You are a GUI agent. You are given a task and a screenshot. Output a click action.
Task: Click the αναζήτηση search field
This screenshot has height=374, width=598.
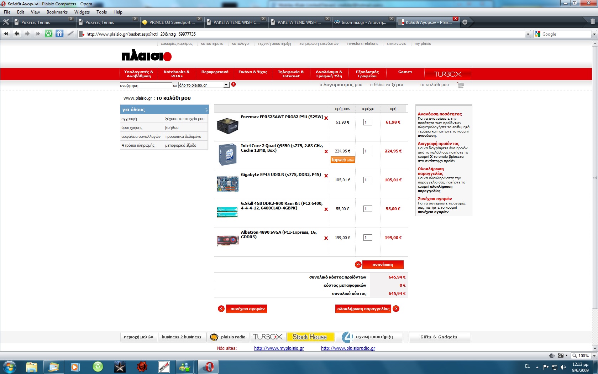click(x=146, y=85)
